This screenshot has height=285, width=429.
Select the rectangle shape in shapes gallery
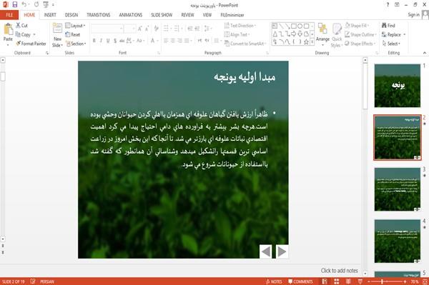[294, 26]
